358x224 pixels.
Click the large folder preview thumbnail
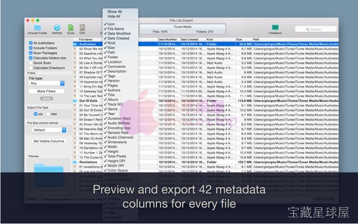point(49,175)
